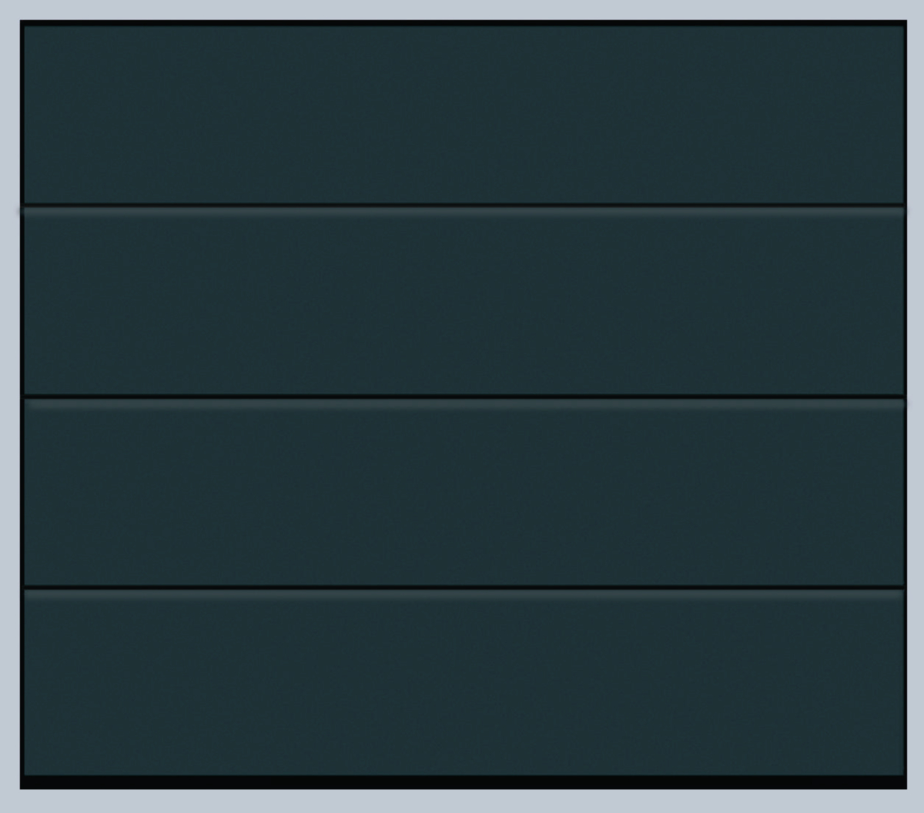Click the grey background below the door
This screenshot has width=924, height=813.
(462, 801)
